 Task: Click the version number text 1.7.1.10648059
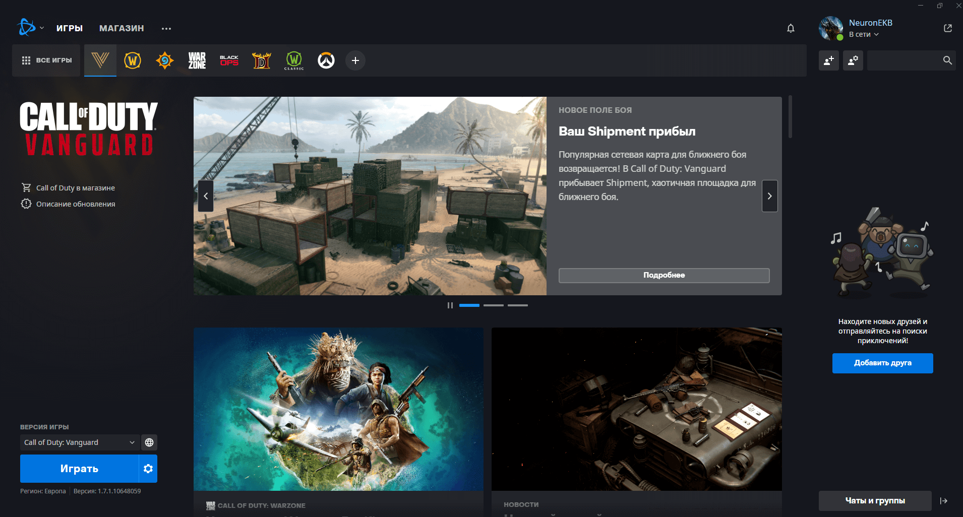pyautogui.click(x=119, y=491)
